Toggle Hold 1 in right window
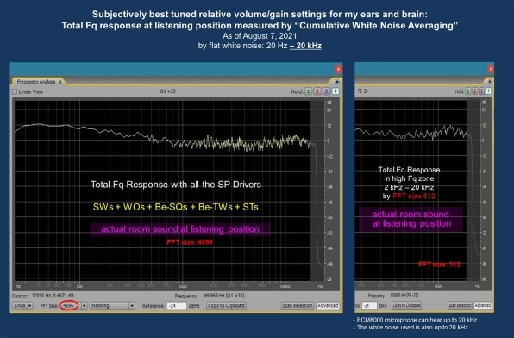 tap(468, 91)
